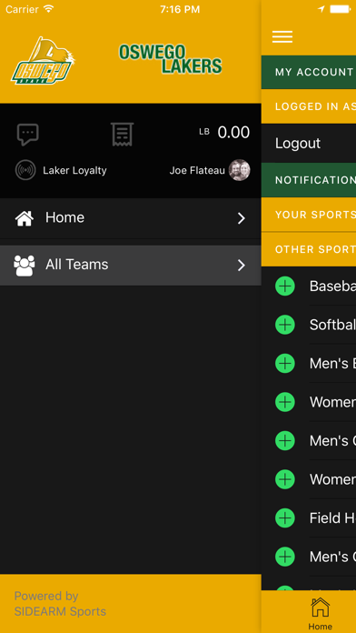Image resolution: width=356 pixels, height=633 pixels.
Task: Select Home menu entry in sidebar
Action: [131, 218]
